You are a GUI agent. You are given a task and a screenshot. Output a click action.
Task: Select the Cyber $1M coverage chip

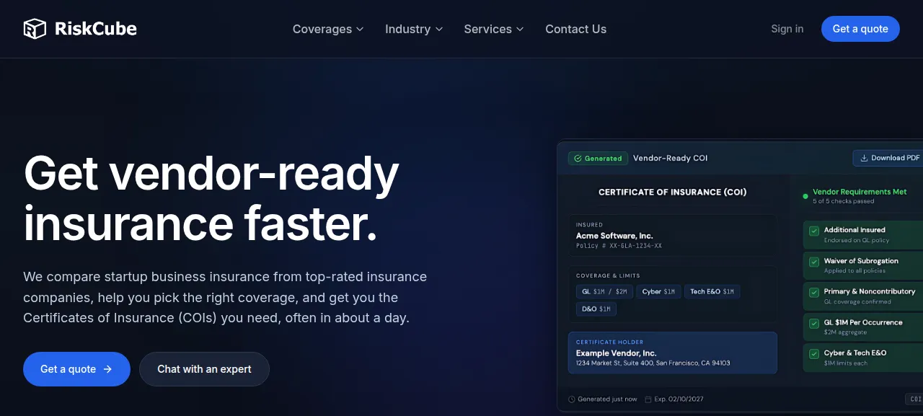coord(658,291)
